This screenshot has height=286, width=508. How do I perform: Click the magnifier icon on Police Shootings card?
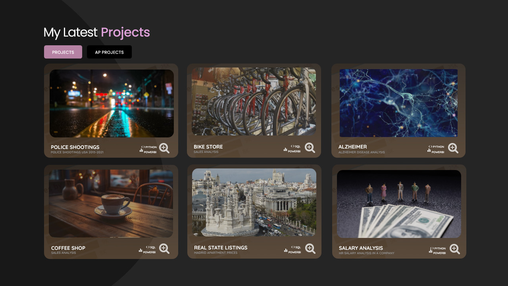tap(164, 148)
